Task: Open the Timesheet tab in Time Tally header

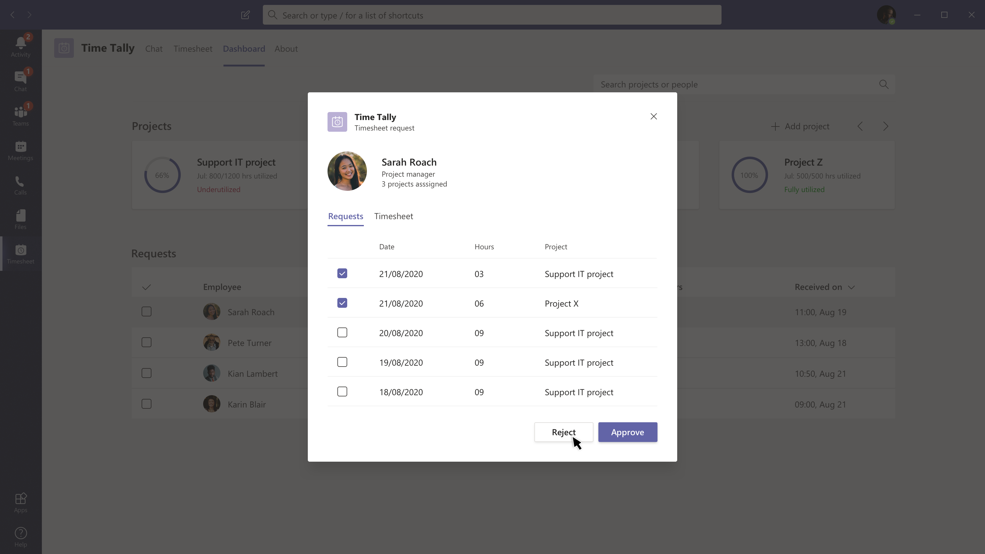Action: [193, 49]
